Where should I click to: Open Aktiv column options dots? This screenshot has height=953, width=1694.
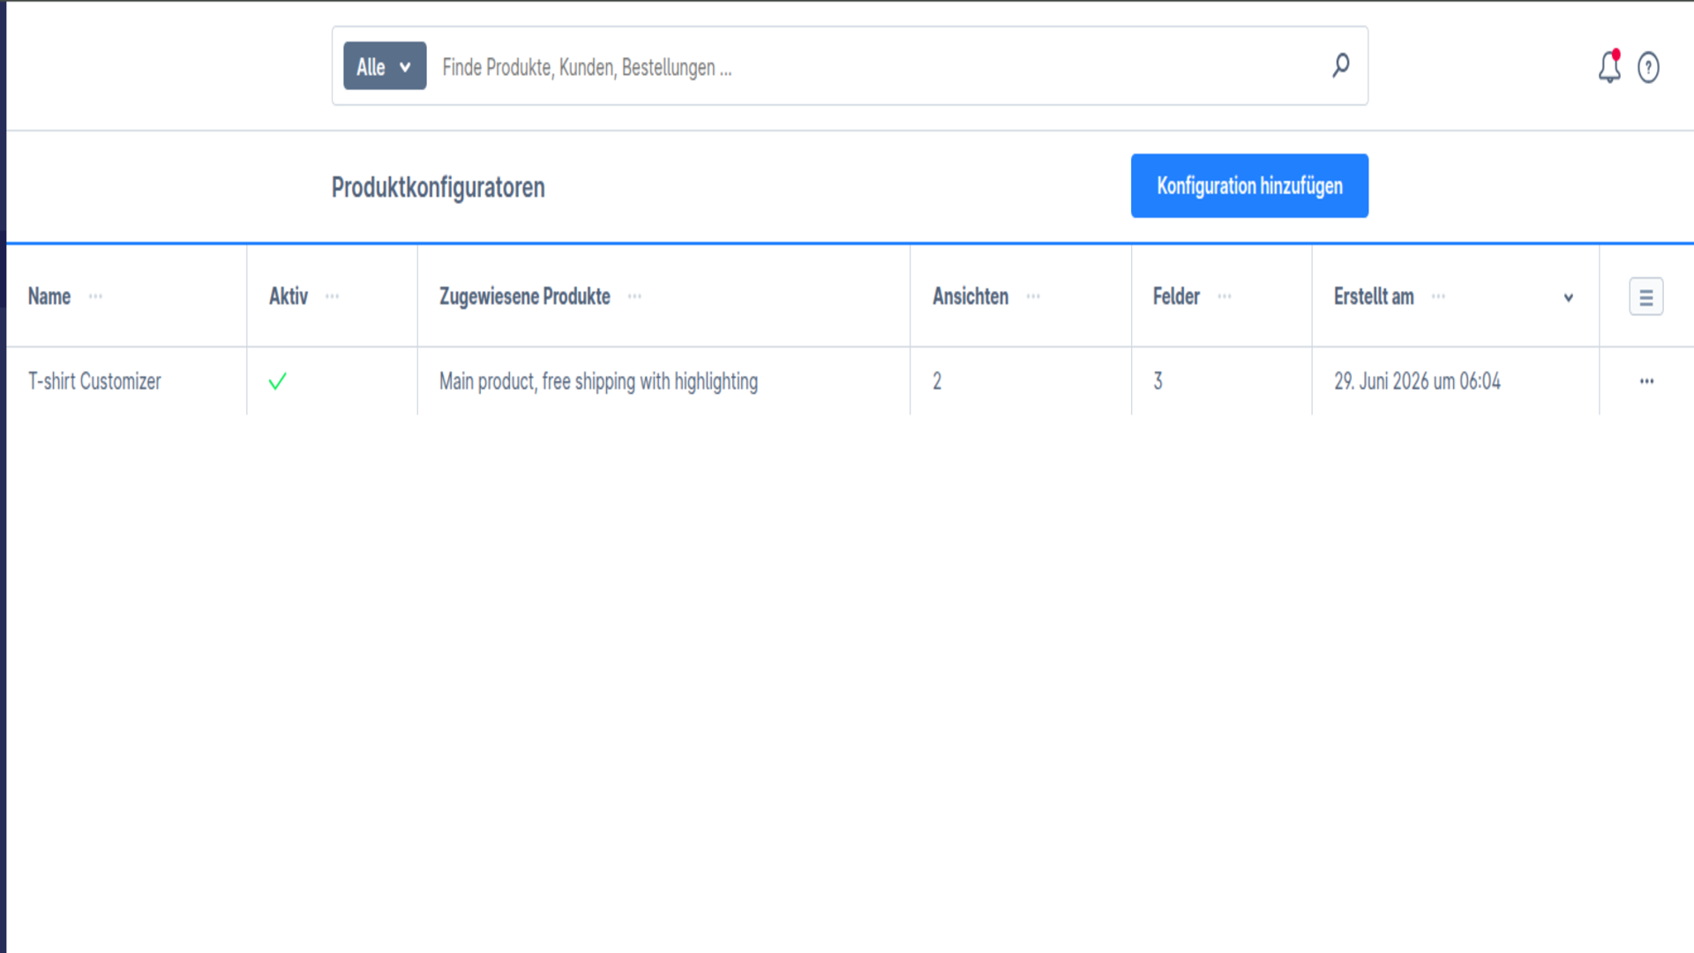pyautogui.click(x=332, y=296)
